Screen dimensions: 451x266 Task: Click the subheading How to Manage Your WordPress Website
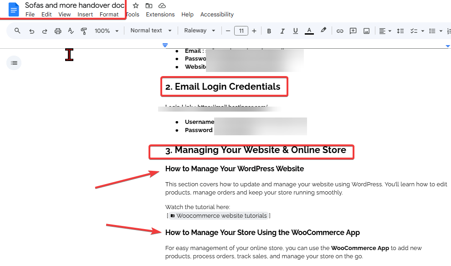click(235, 169)
